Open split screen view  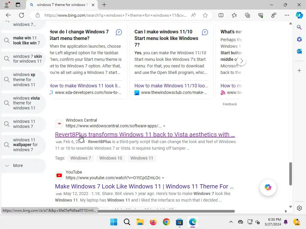tap(221, 15)
